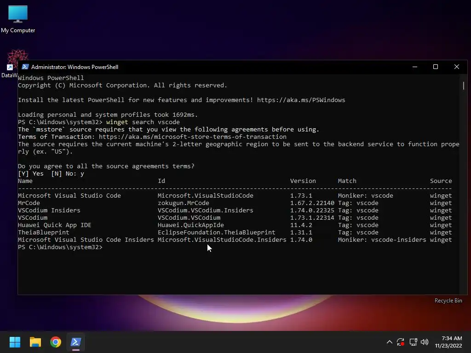The image size is (471, 353).
Task: Open the Windows Start menu
Action: [x=15, y=342]
